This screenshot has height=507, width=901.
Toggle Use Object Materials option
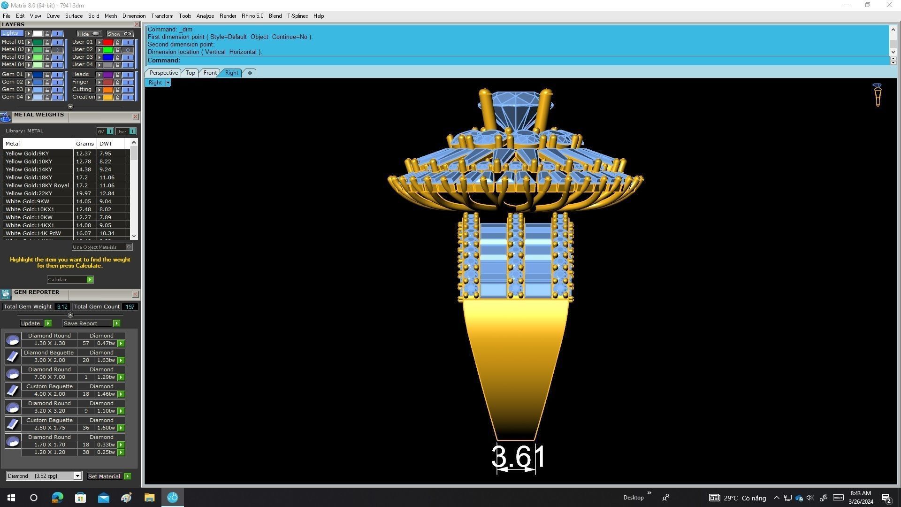click(x=129, y=247)
